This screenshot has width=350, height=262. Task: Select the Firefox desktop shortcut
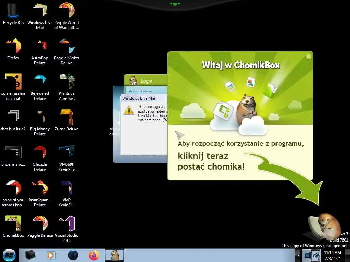(x=13, y=49)
